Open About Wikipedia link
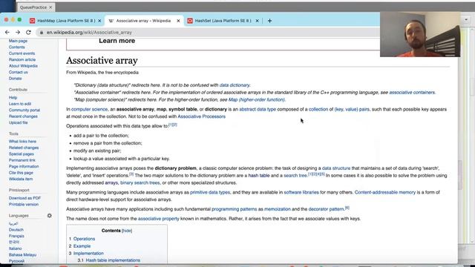The height and width of the screenshot is (267, 475). click(23, 66)
